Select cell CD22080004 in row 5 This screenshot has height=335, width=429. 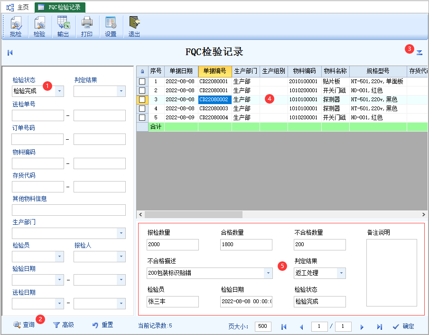(x=215, y=117)
